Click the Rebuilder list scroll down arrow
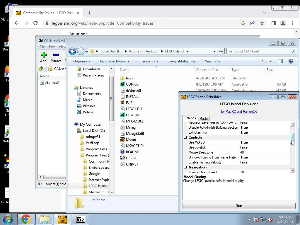 point(292,170)
